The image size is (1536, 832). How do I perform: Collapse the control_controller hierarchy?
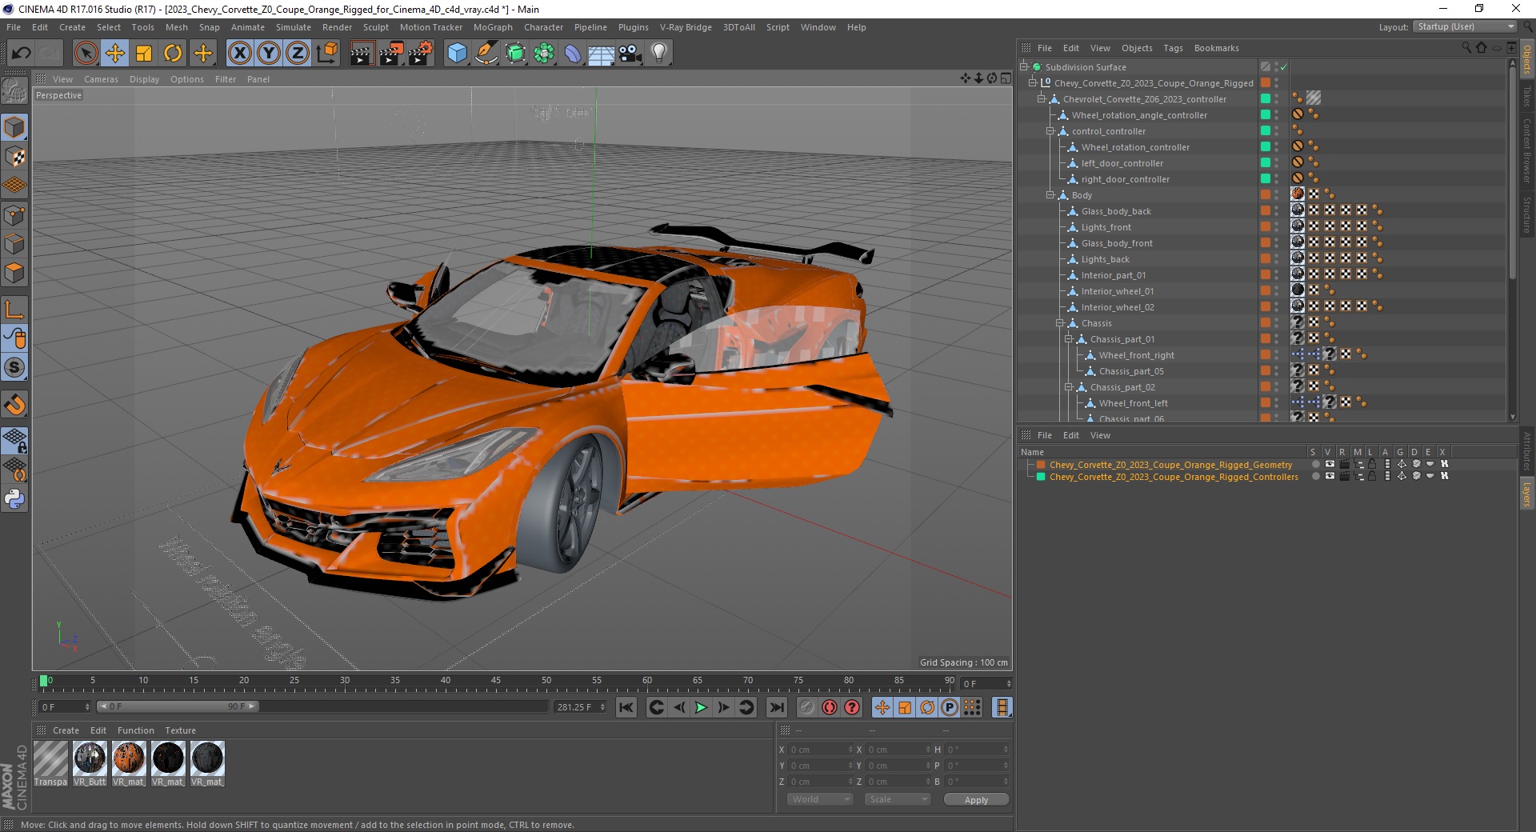point(1050,131)
